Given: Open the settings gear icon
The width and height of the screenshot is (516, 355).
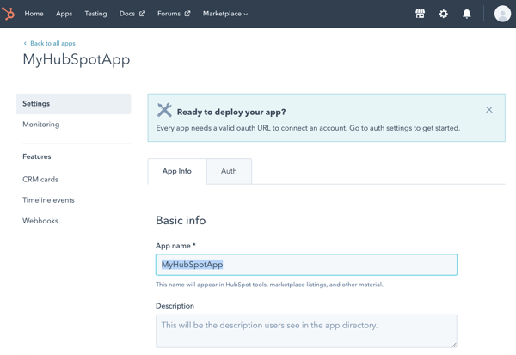Looking at the screenshot, I should (x=443, y=14).
